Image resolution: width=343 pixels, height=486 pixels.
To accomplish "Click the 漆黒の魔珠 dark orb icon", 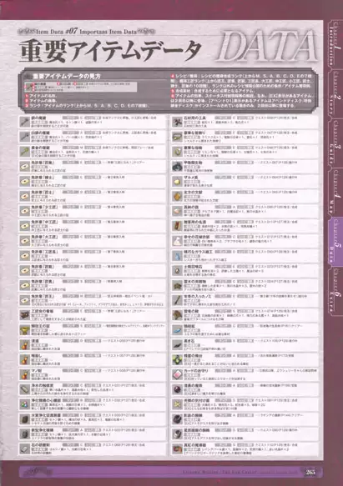I will [177, 389].
